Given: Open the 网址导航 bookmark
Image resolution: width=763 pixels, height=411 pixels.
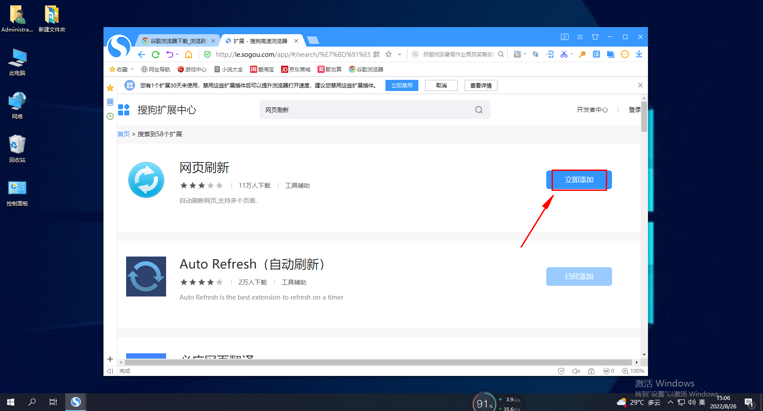Looking at the screenshot, I should [155, 69].
